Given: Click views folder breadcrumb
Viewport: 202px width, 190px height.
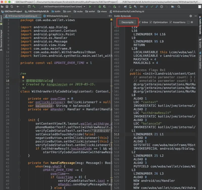Looking at the screenshot, I should [x=102, y=11].
